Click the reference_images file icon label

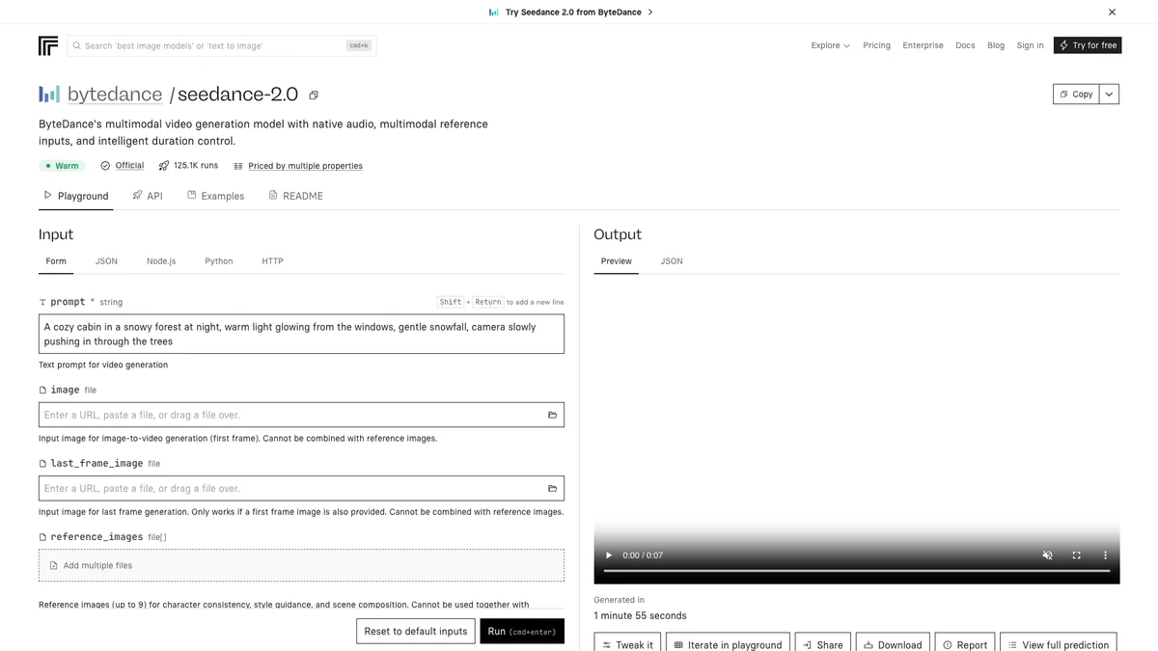click(42, 537)
